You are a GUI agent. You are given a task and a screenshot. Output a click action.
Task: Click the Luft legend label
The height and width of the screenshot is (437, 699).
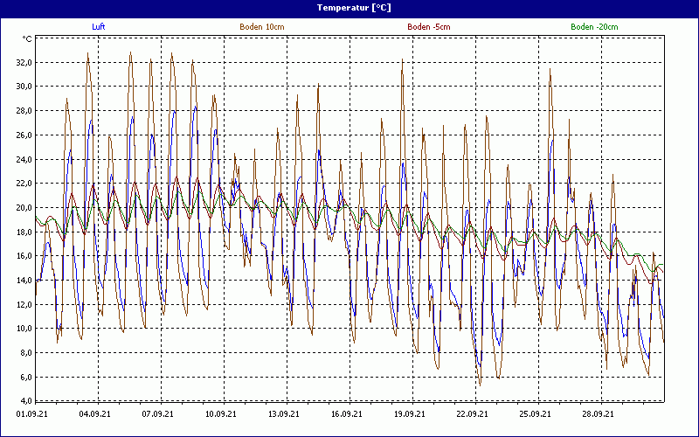(99, 27)
